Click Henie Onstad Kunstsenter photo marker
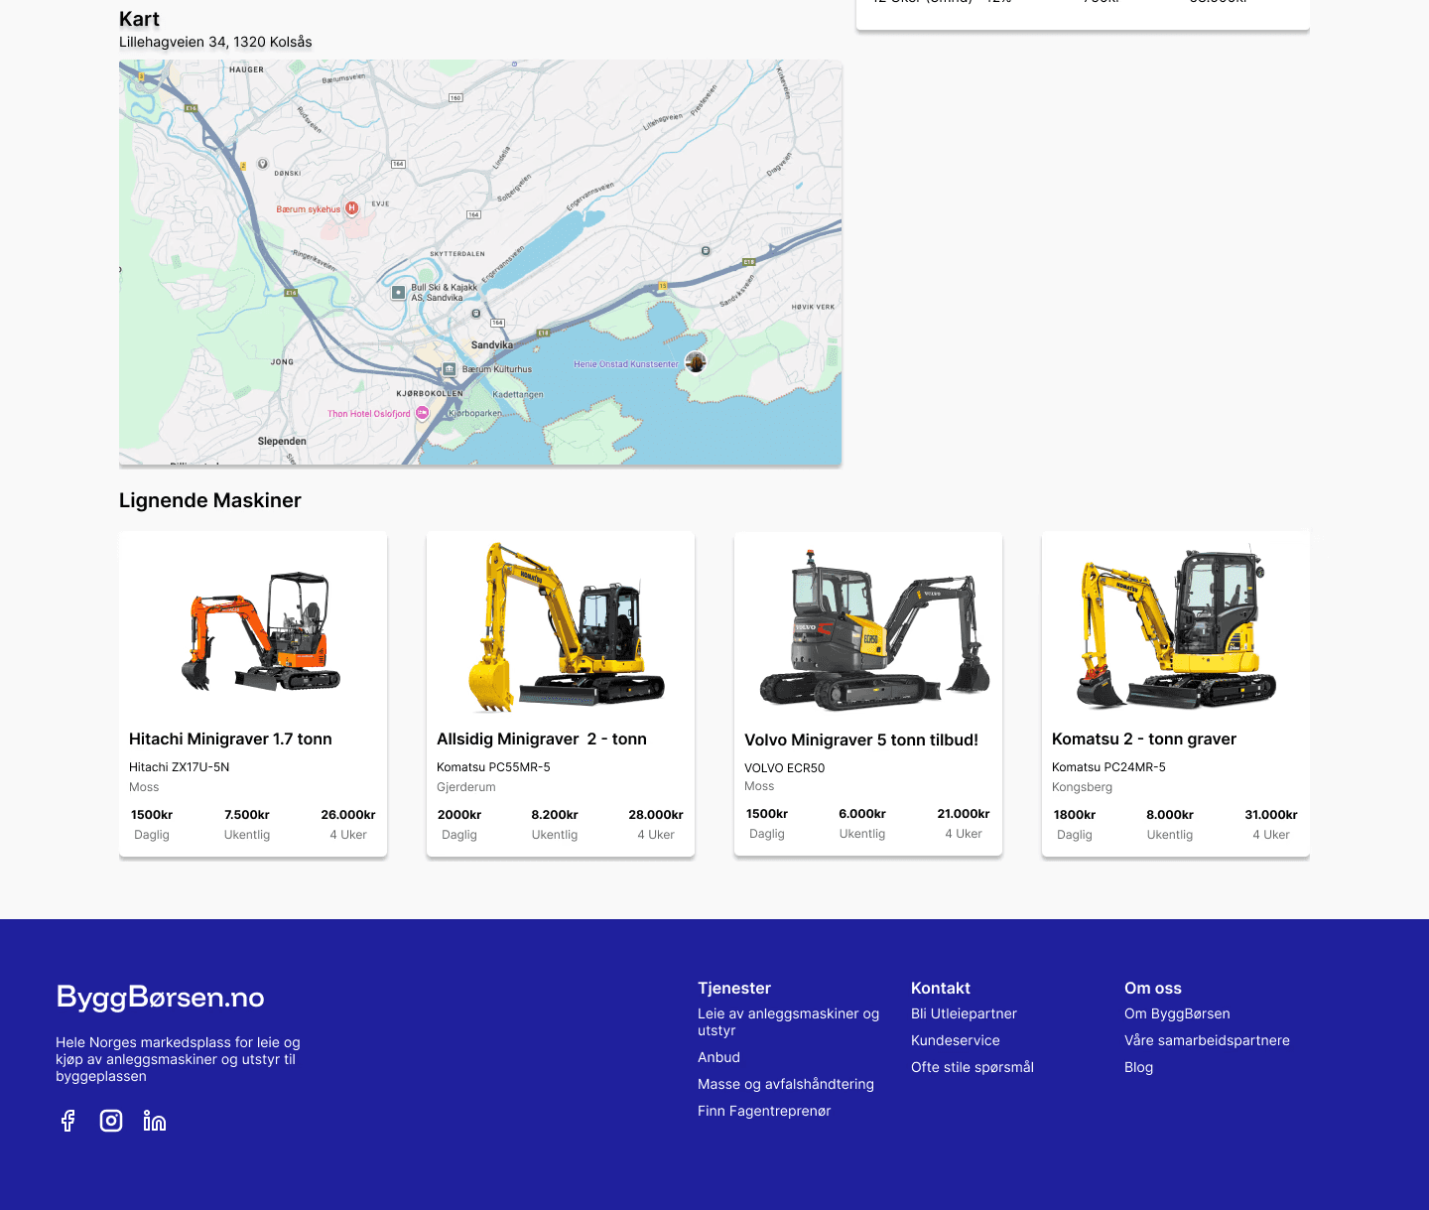Screen dimensions: 1429x1210 click(696, 362)
